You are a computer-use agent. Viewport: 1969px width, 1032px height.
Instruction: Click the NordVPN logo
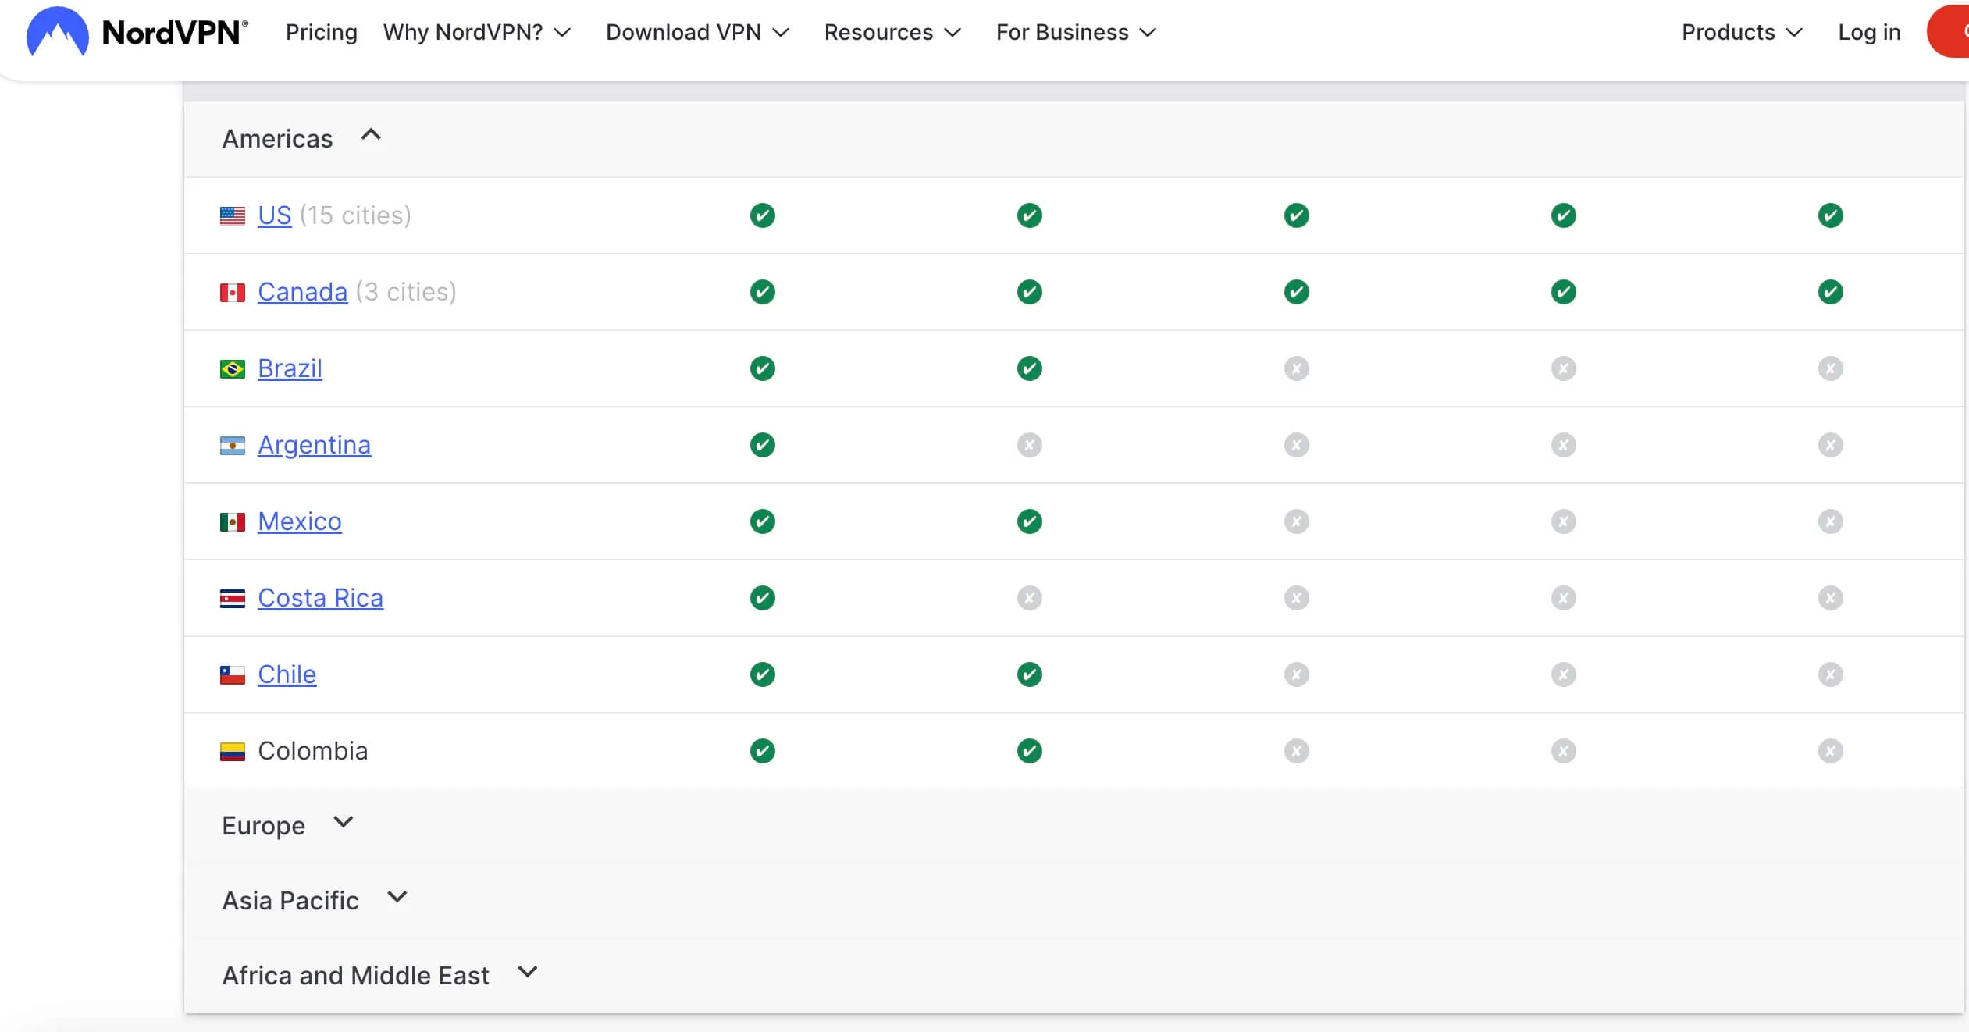click(134, 33)
